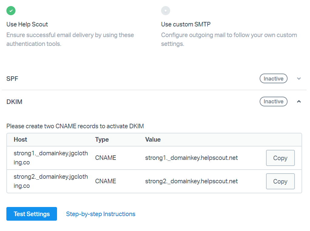The width and height of the screenshot is (310, 231).
Task: Collapse the DKIM section chevron
Action: click(299, 102)
